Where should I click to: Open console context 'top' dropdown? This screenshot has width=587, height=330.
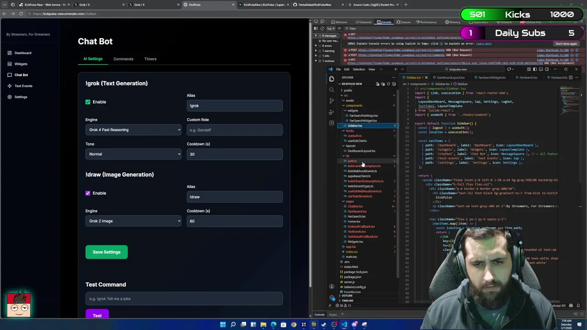pos(330,28)
